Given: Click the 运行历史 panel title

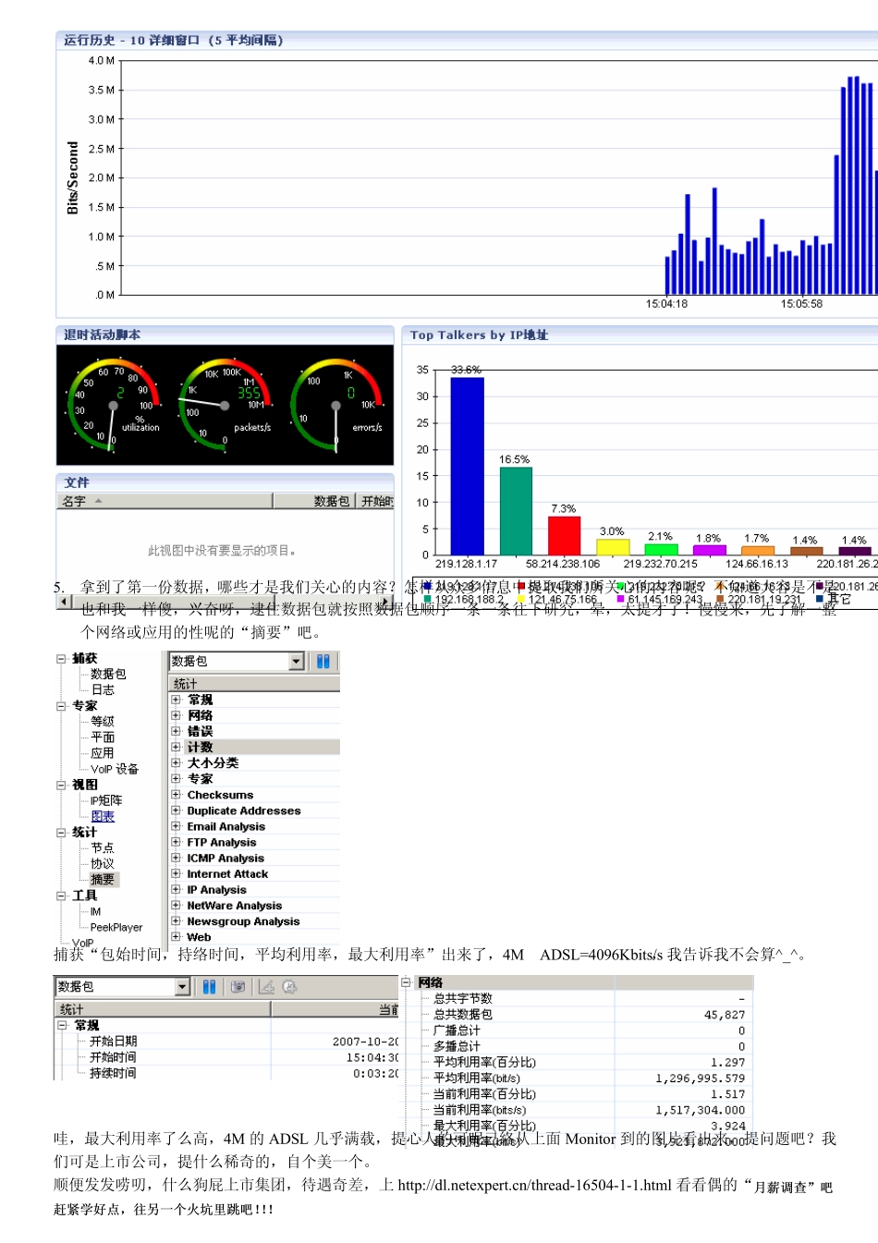Looking at the screenshot, I should point(174,40).
